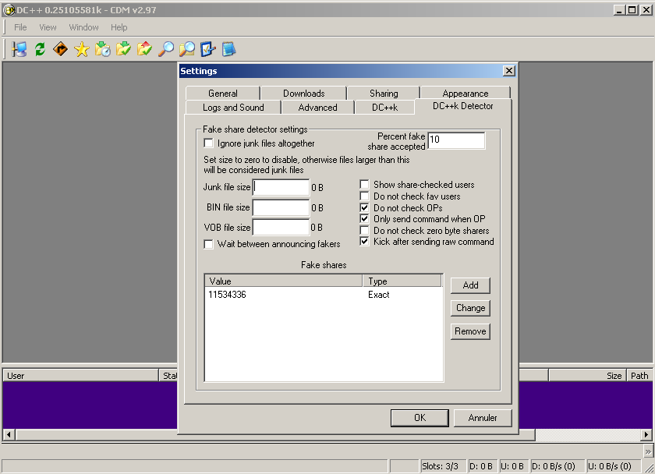The width and height of the screenshot is (655, 474).
Task: Open Finished Uploads folder icon
Action: pyautogui.click(x=144, y=49)
